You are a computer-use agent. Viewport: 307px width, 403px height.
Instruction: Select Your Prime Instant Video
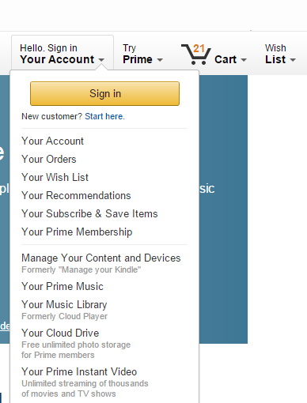tap(79, 372)
